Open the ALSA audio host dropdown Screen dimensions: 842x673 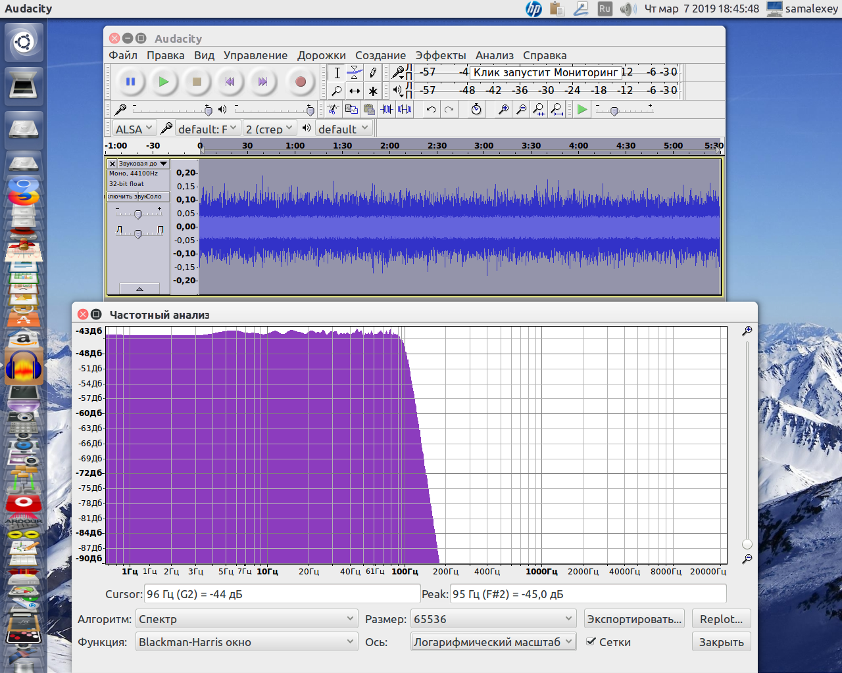134,129
